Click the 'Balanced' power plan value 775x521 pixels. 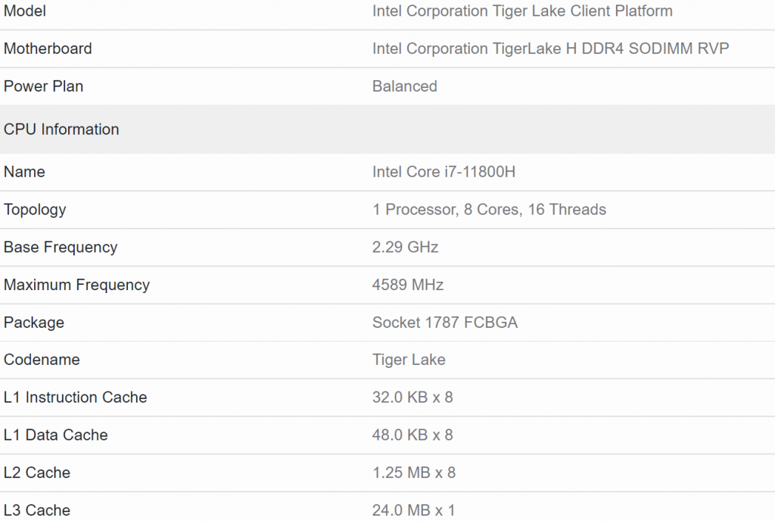(x=404, y=86)
